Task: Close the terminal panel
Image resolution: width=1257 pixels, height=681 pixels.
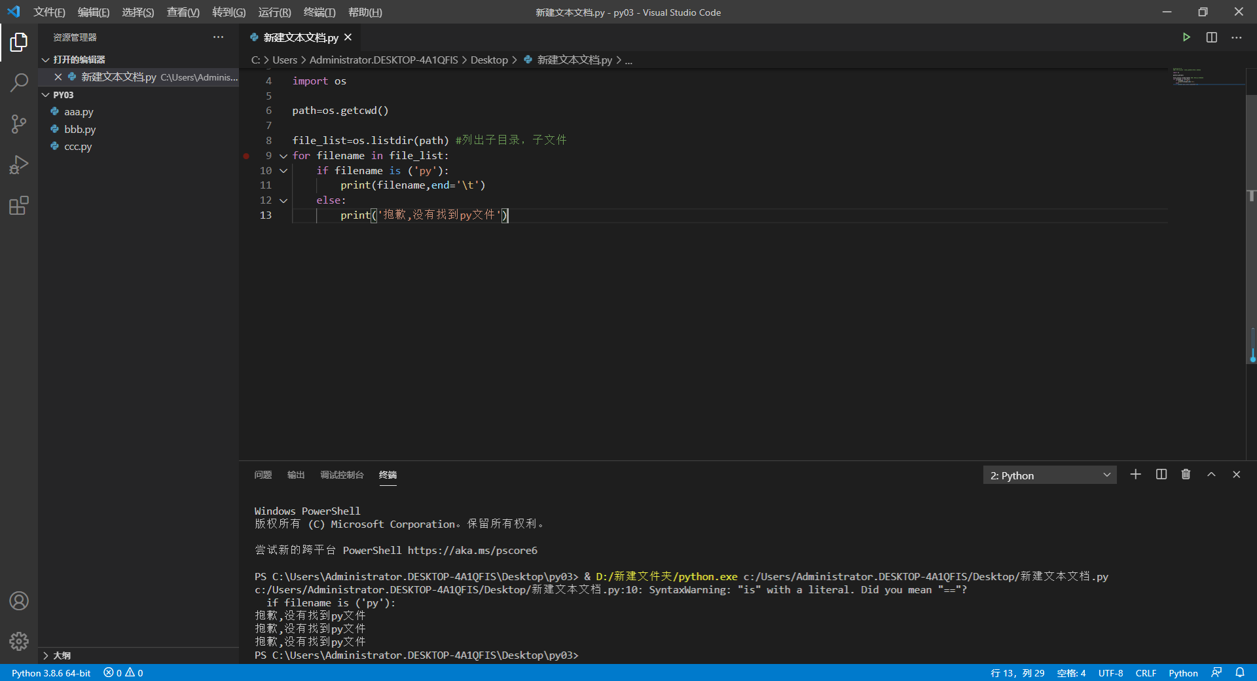Action: 1236,474
